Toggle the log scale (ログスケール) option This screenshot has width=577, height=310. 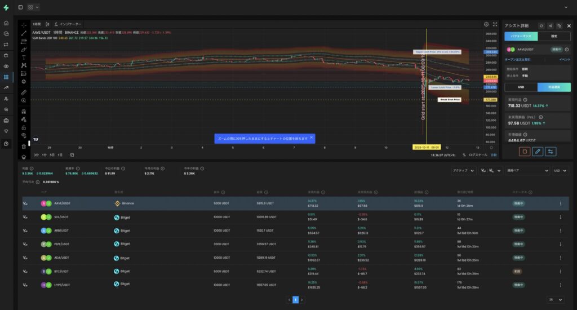pyautogui.click(x=478, y=154)
